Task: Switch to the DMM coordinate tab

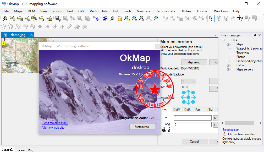Action: pos(177,110)
